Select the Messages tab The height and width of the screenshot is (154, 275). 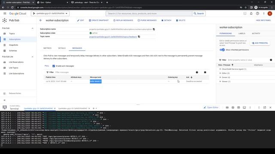click(x=77, y=48)
